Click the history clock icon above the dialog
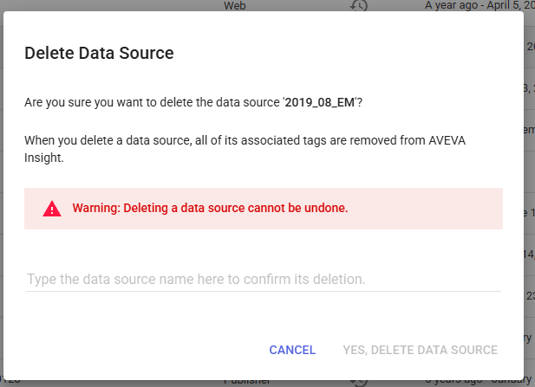This screenshot has width=535, height=387. tap(359, 5)
